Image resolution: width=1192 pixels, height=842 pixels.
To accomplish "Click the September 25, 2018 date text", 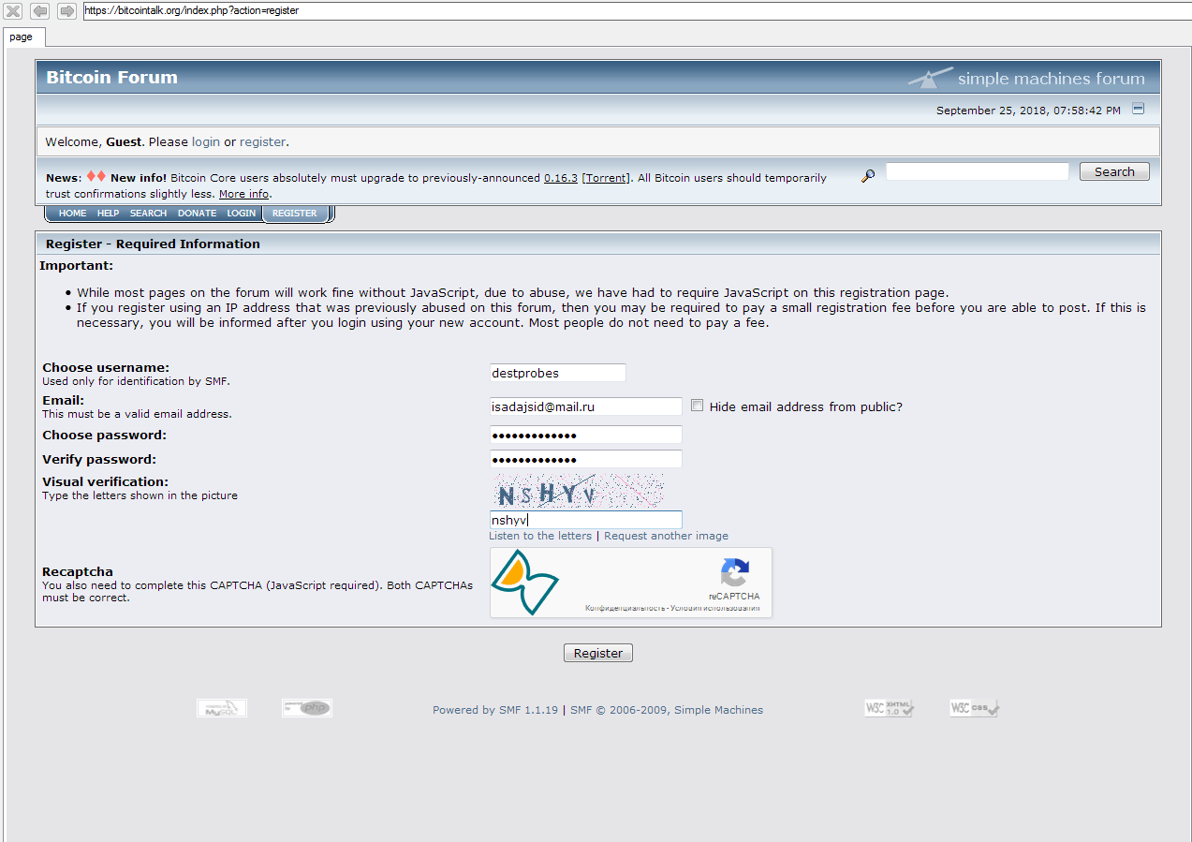I will click(x=1028, y=111).
